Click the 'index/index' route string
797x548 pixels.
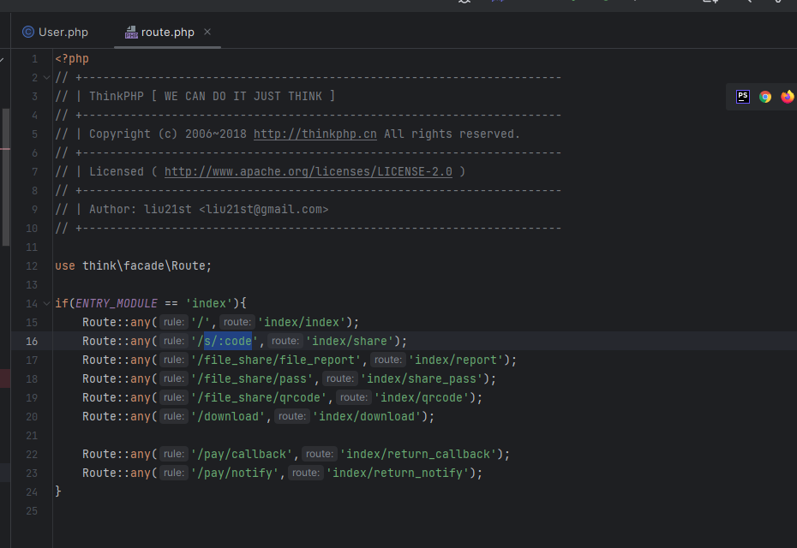(x=302, y=322)
